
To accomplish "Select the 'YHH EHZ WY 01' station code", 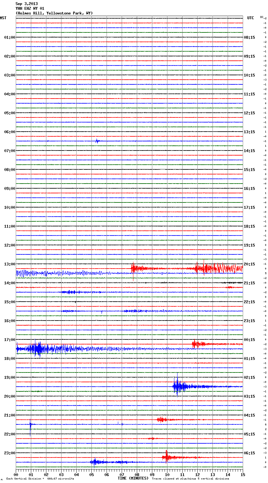I will pyautogui.click(x=30, y=9).
